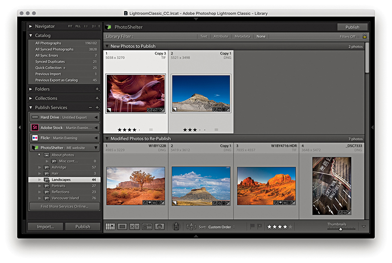Open Compare view (XY) icon
This screenshot has width=392, height=263.
135,226
